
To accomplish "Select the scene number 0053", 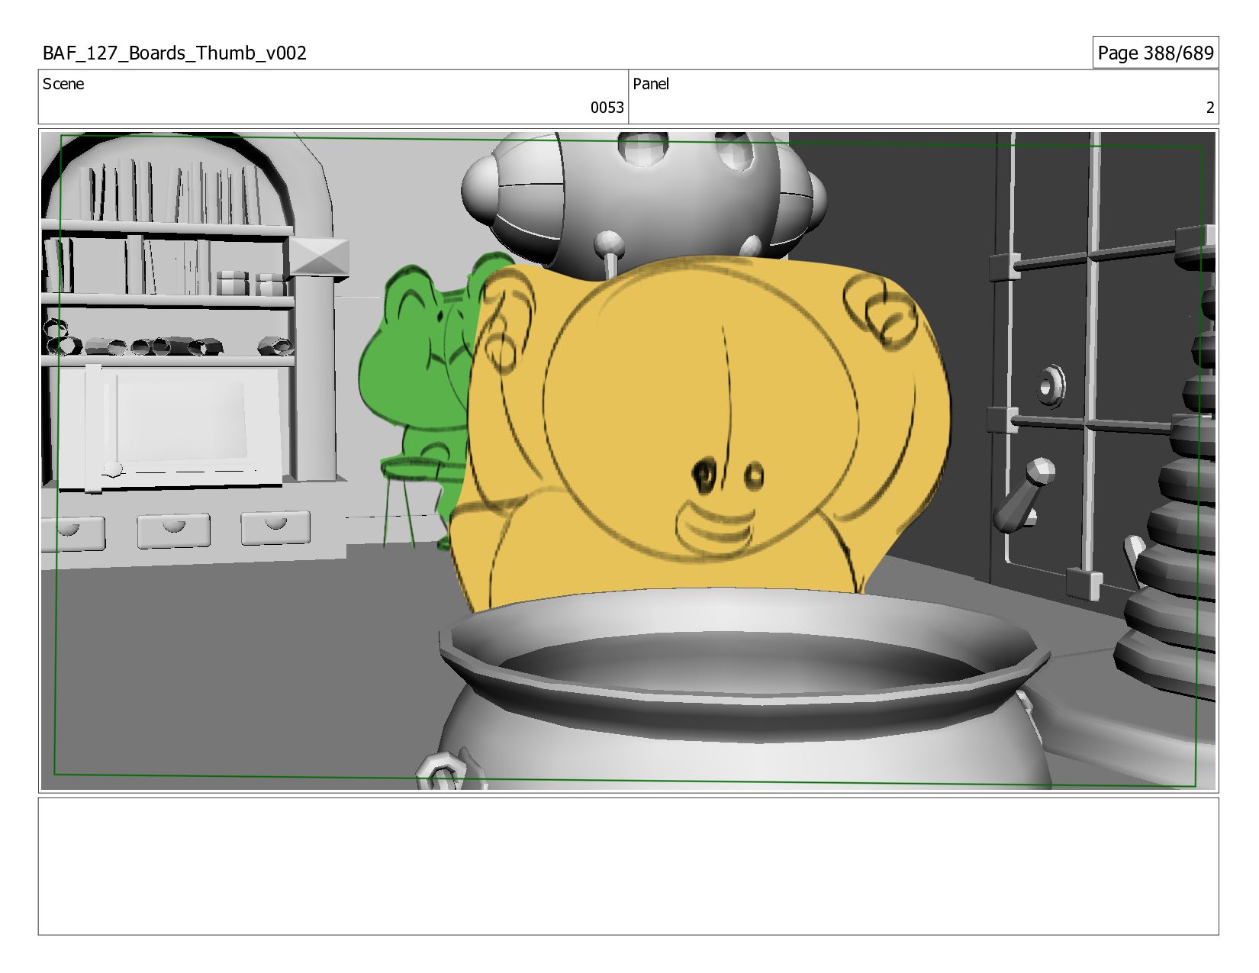I will (607, 108).
